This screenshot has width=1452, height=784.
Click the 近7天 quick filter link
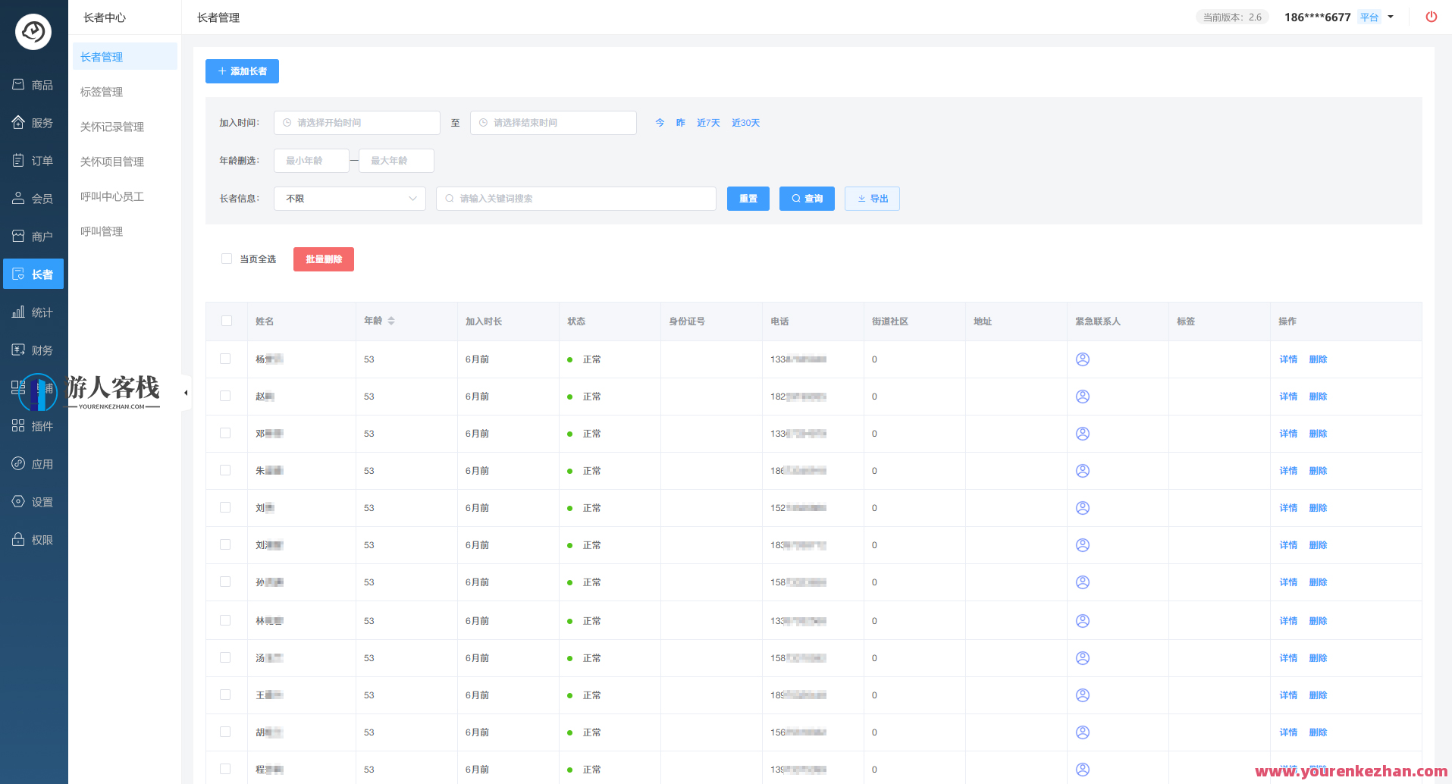pos(708,123)
